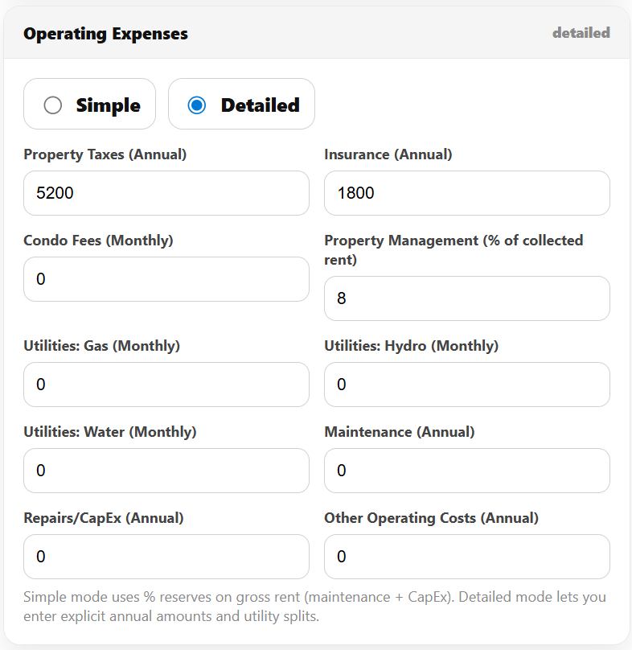Select the Detailed radio button

[x=197, y=105]
